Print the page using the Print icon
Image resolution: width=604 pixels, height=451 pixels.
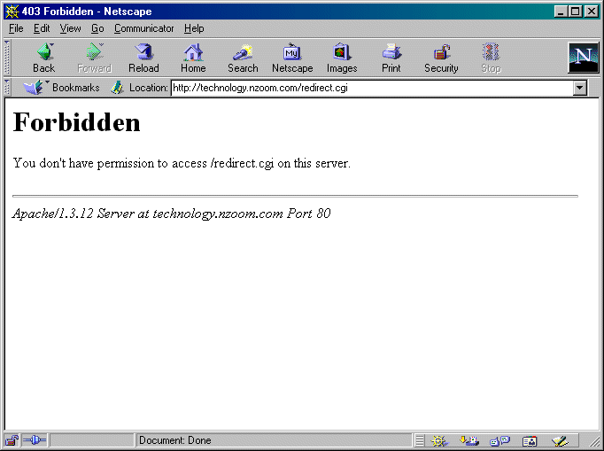pos(391,58)
